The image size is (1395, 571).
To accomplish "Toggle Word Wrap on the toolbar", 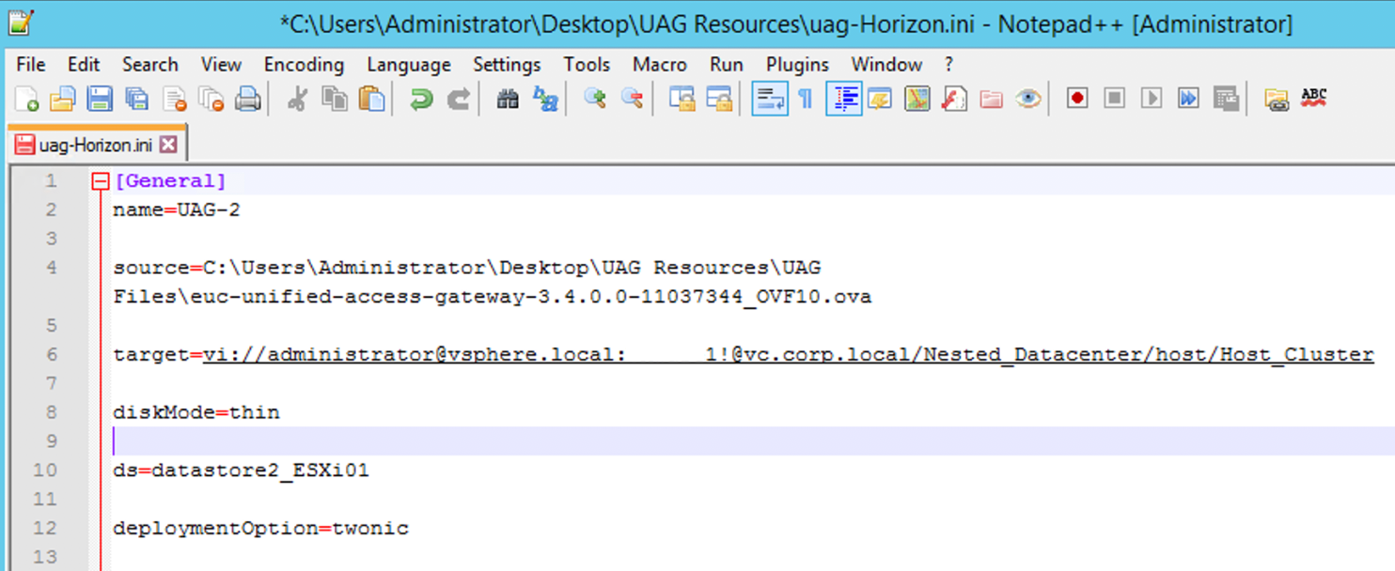I will click(770, 98).
